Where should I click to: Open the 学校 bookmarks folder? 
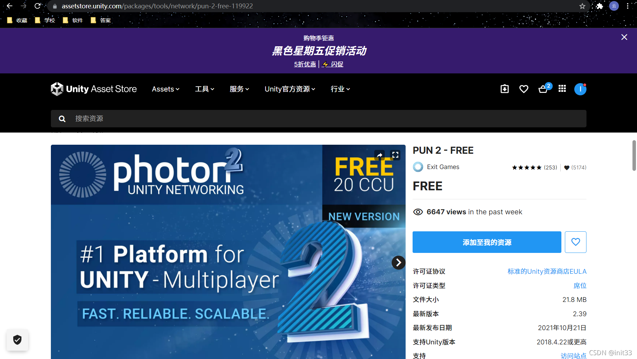45,20
